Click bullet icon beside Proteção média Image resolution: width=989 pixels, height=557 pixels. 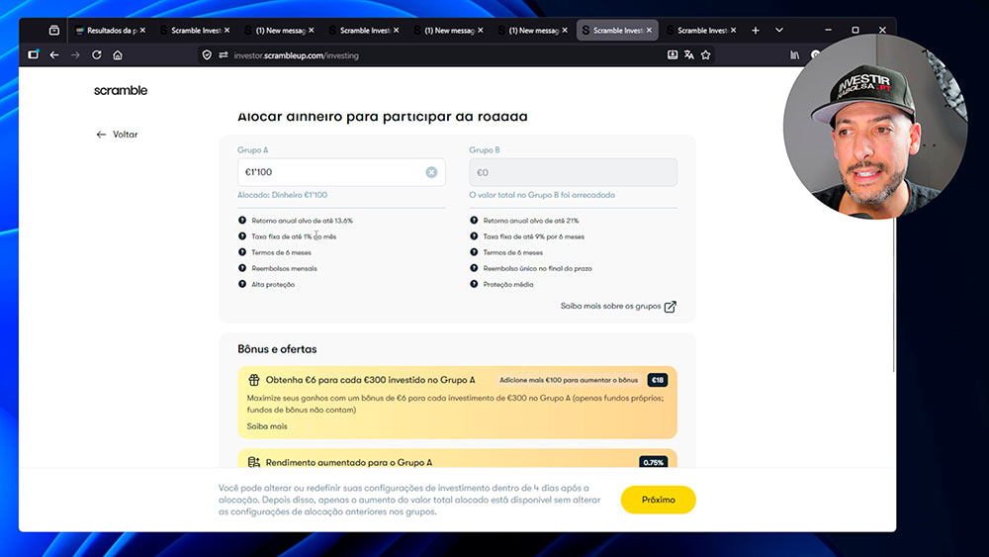474,284
